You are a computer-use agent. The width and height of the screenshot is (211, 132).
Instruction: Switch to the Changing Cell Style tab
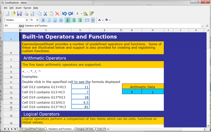pyautogui.click(x=84, y=129)
